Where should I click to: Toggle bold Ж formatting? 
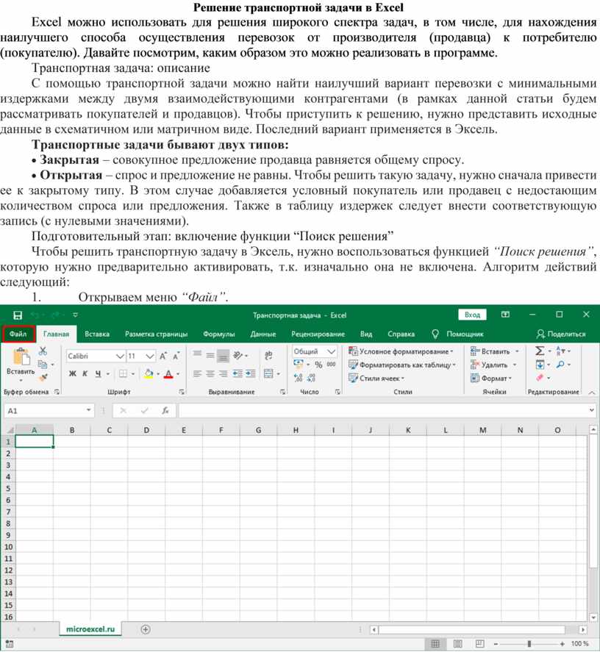72,373
